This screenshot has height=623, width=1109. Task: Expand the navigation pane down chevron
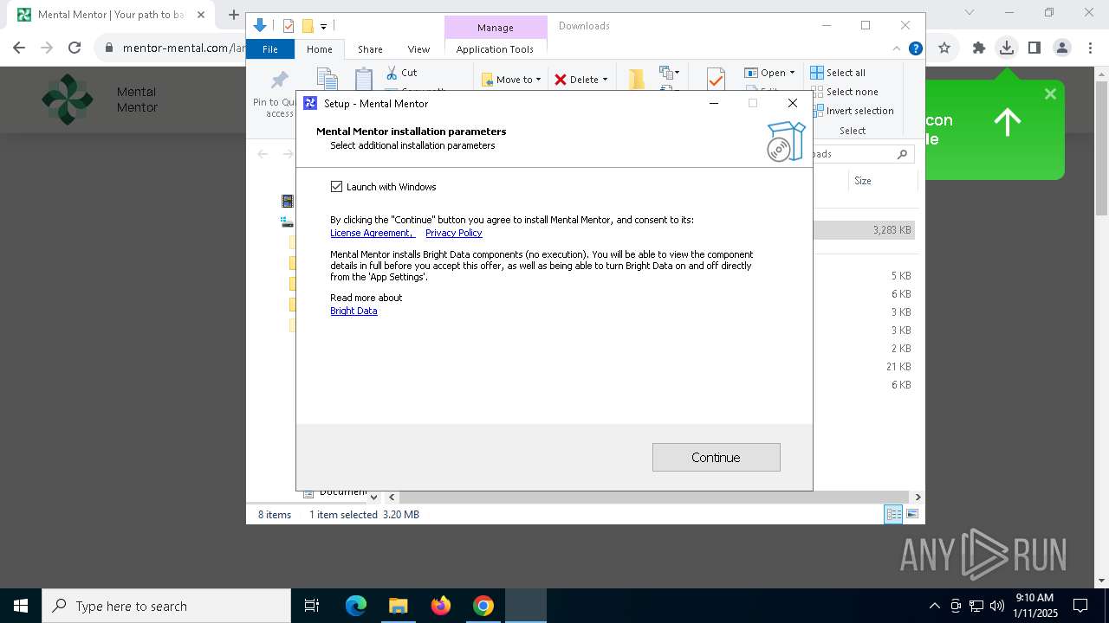373,497
